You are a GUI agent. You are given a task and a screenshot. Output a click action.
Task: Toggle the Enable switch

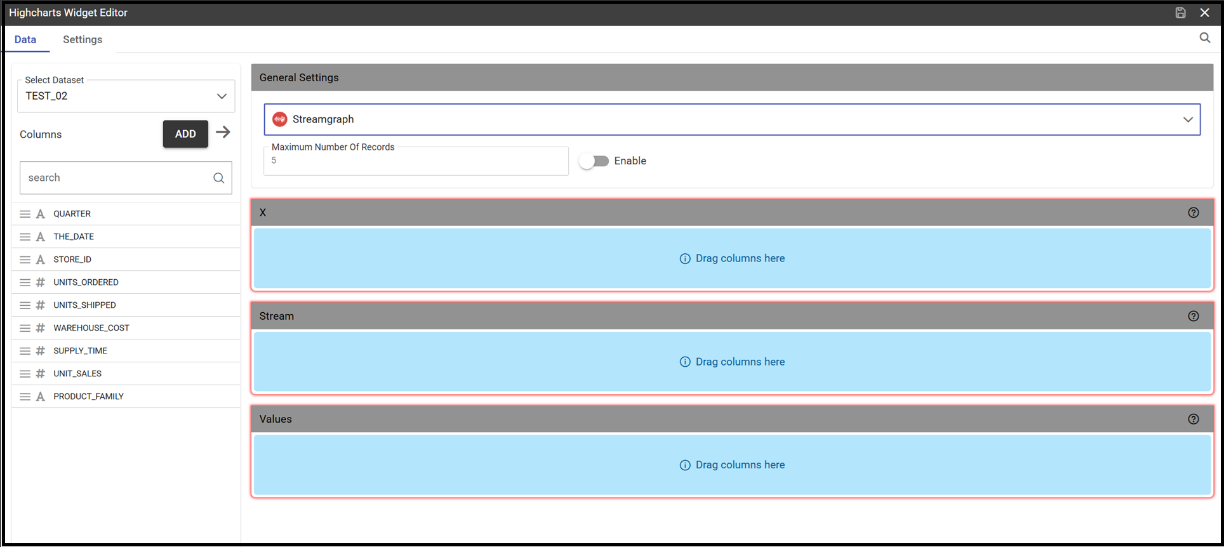click(x=594, y=161)
